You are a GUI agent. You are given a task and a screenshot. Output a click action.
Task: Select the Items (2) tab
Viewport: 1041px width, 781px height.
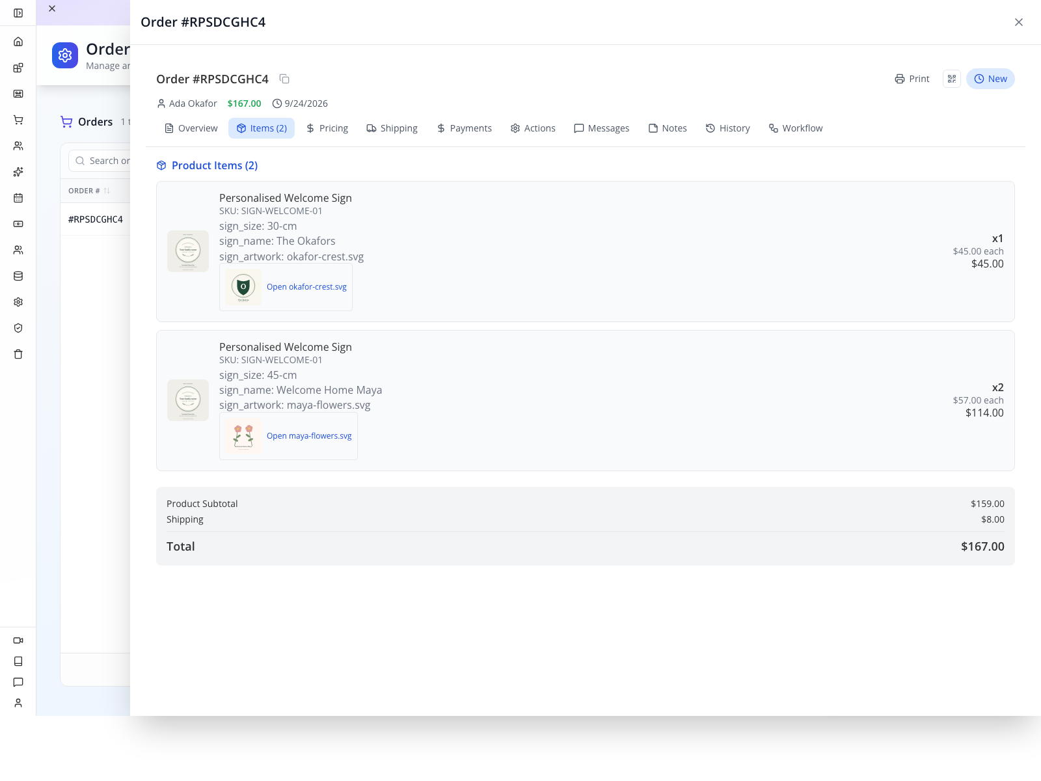[x=262, y=128]
